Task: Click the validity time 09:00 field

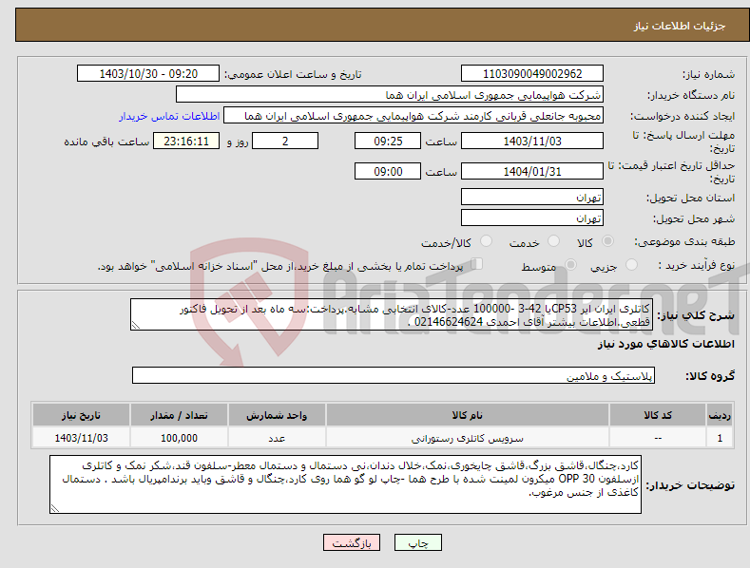Action: pyautogui.click(x=388, y=171)
